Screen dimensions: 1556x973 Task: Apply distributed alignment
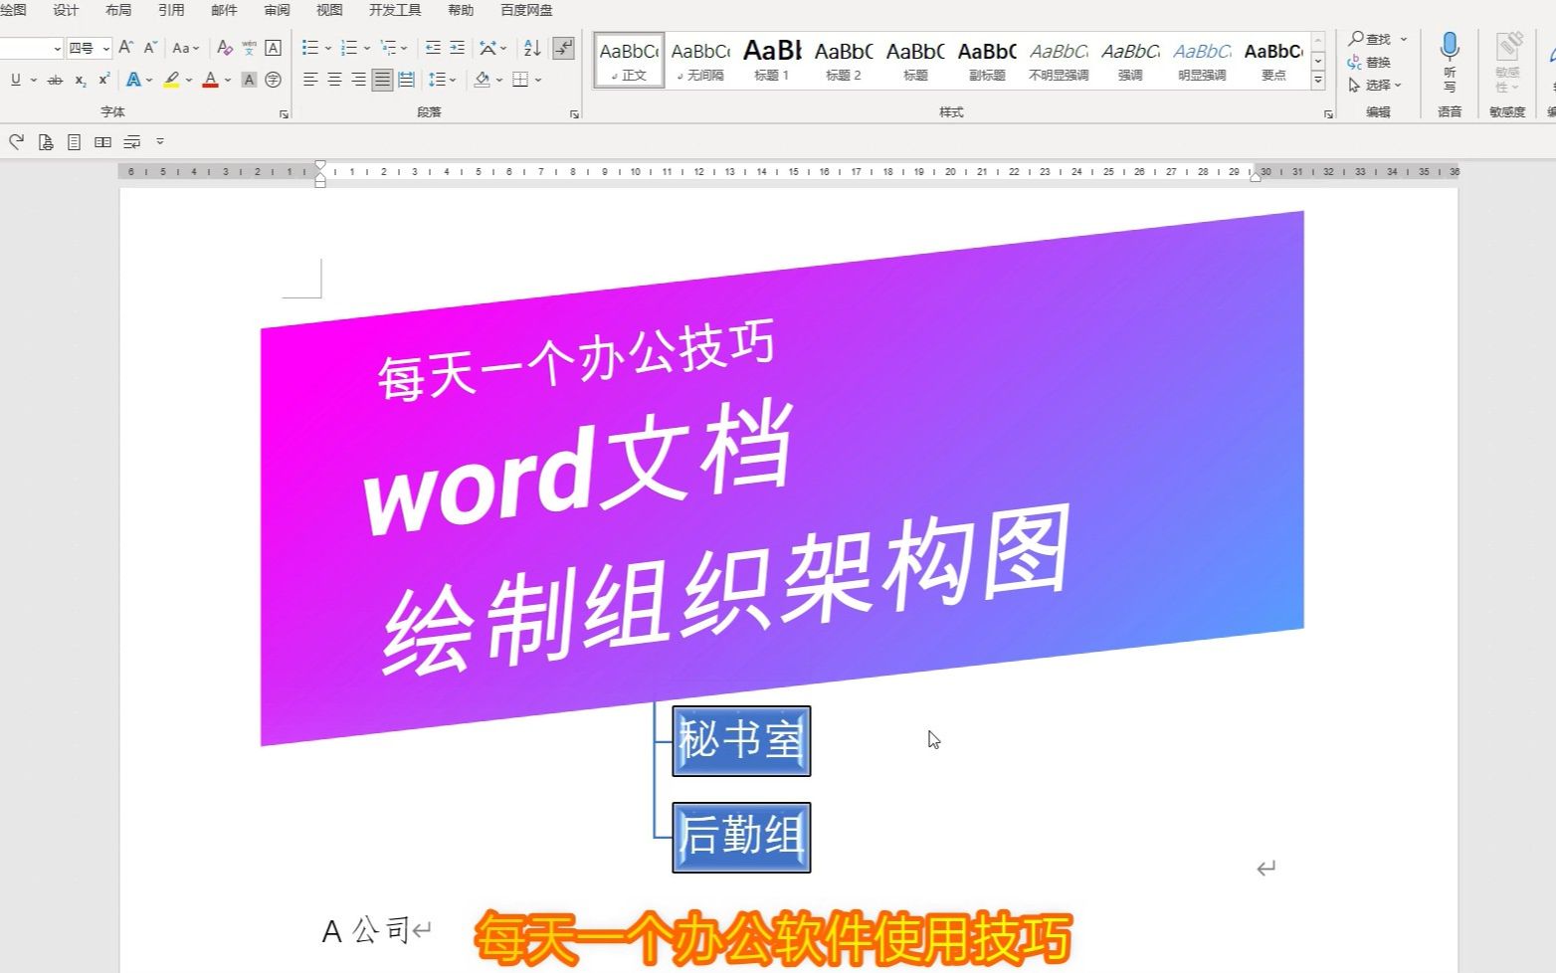click(406, 80)
